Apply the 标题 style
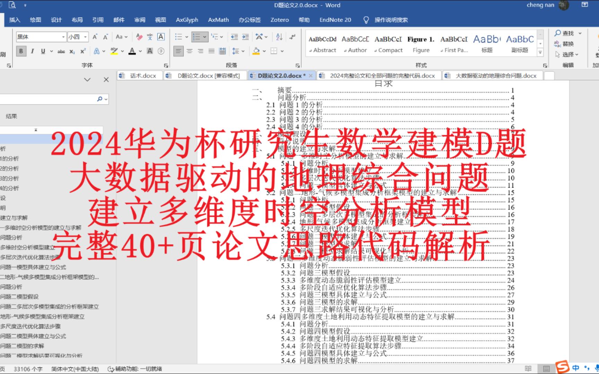Screen dimensions: 599x374 click(487, 44)
